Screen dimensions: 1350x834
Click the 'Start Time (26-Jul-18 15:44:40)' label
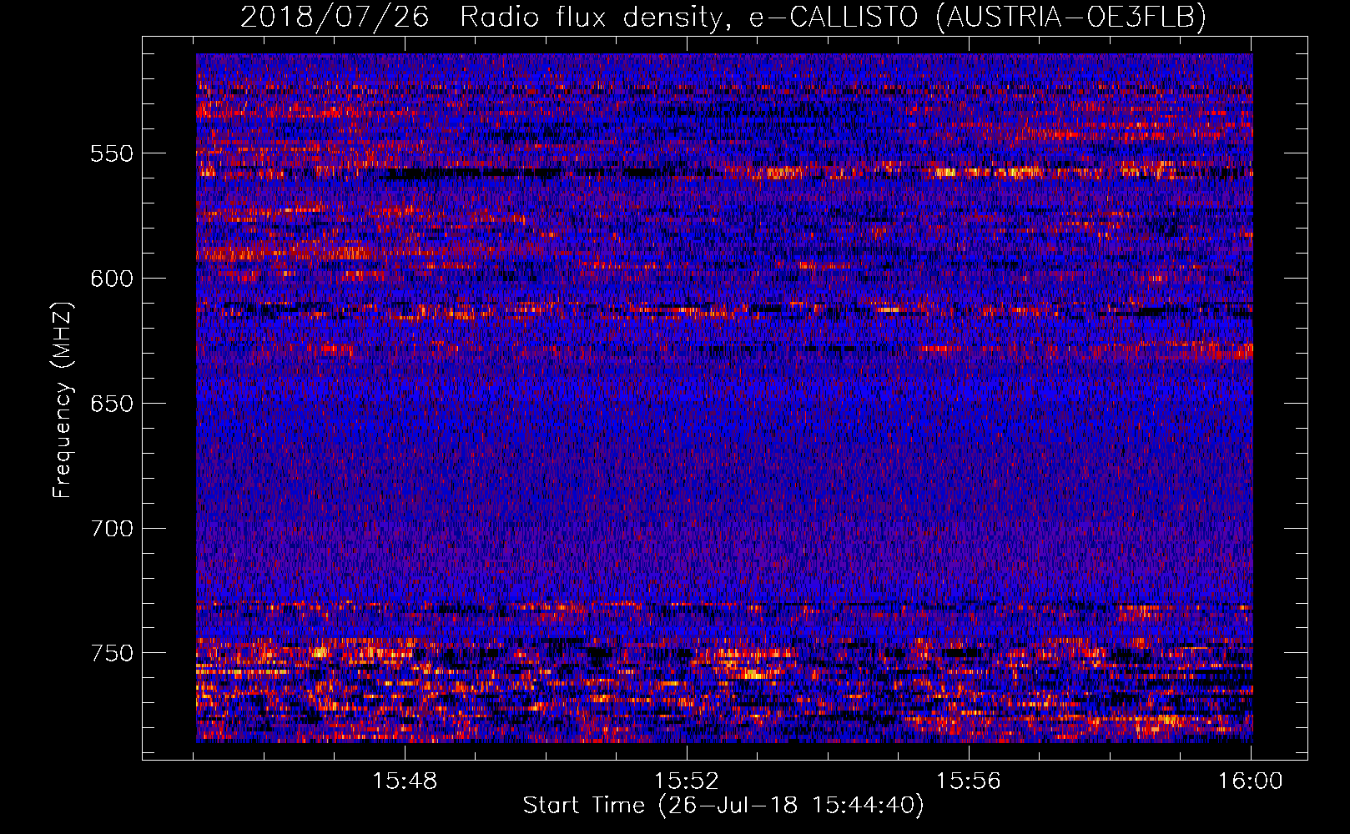pos(723,806)
